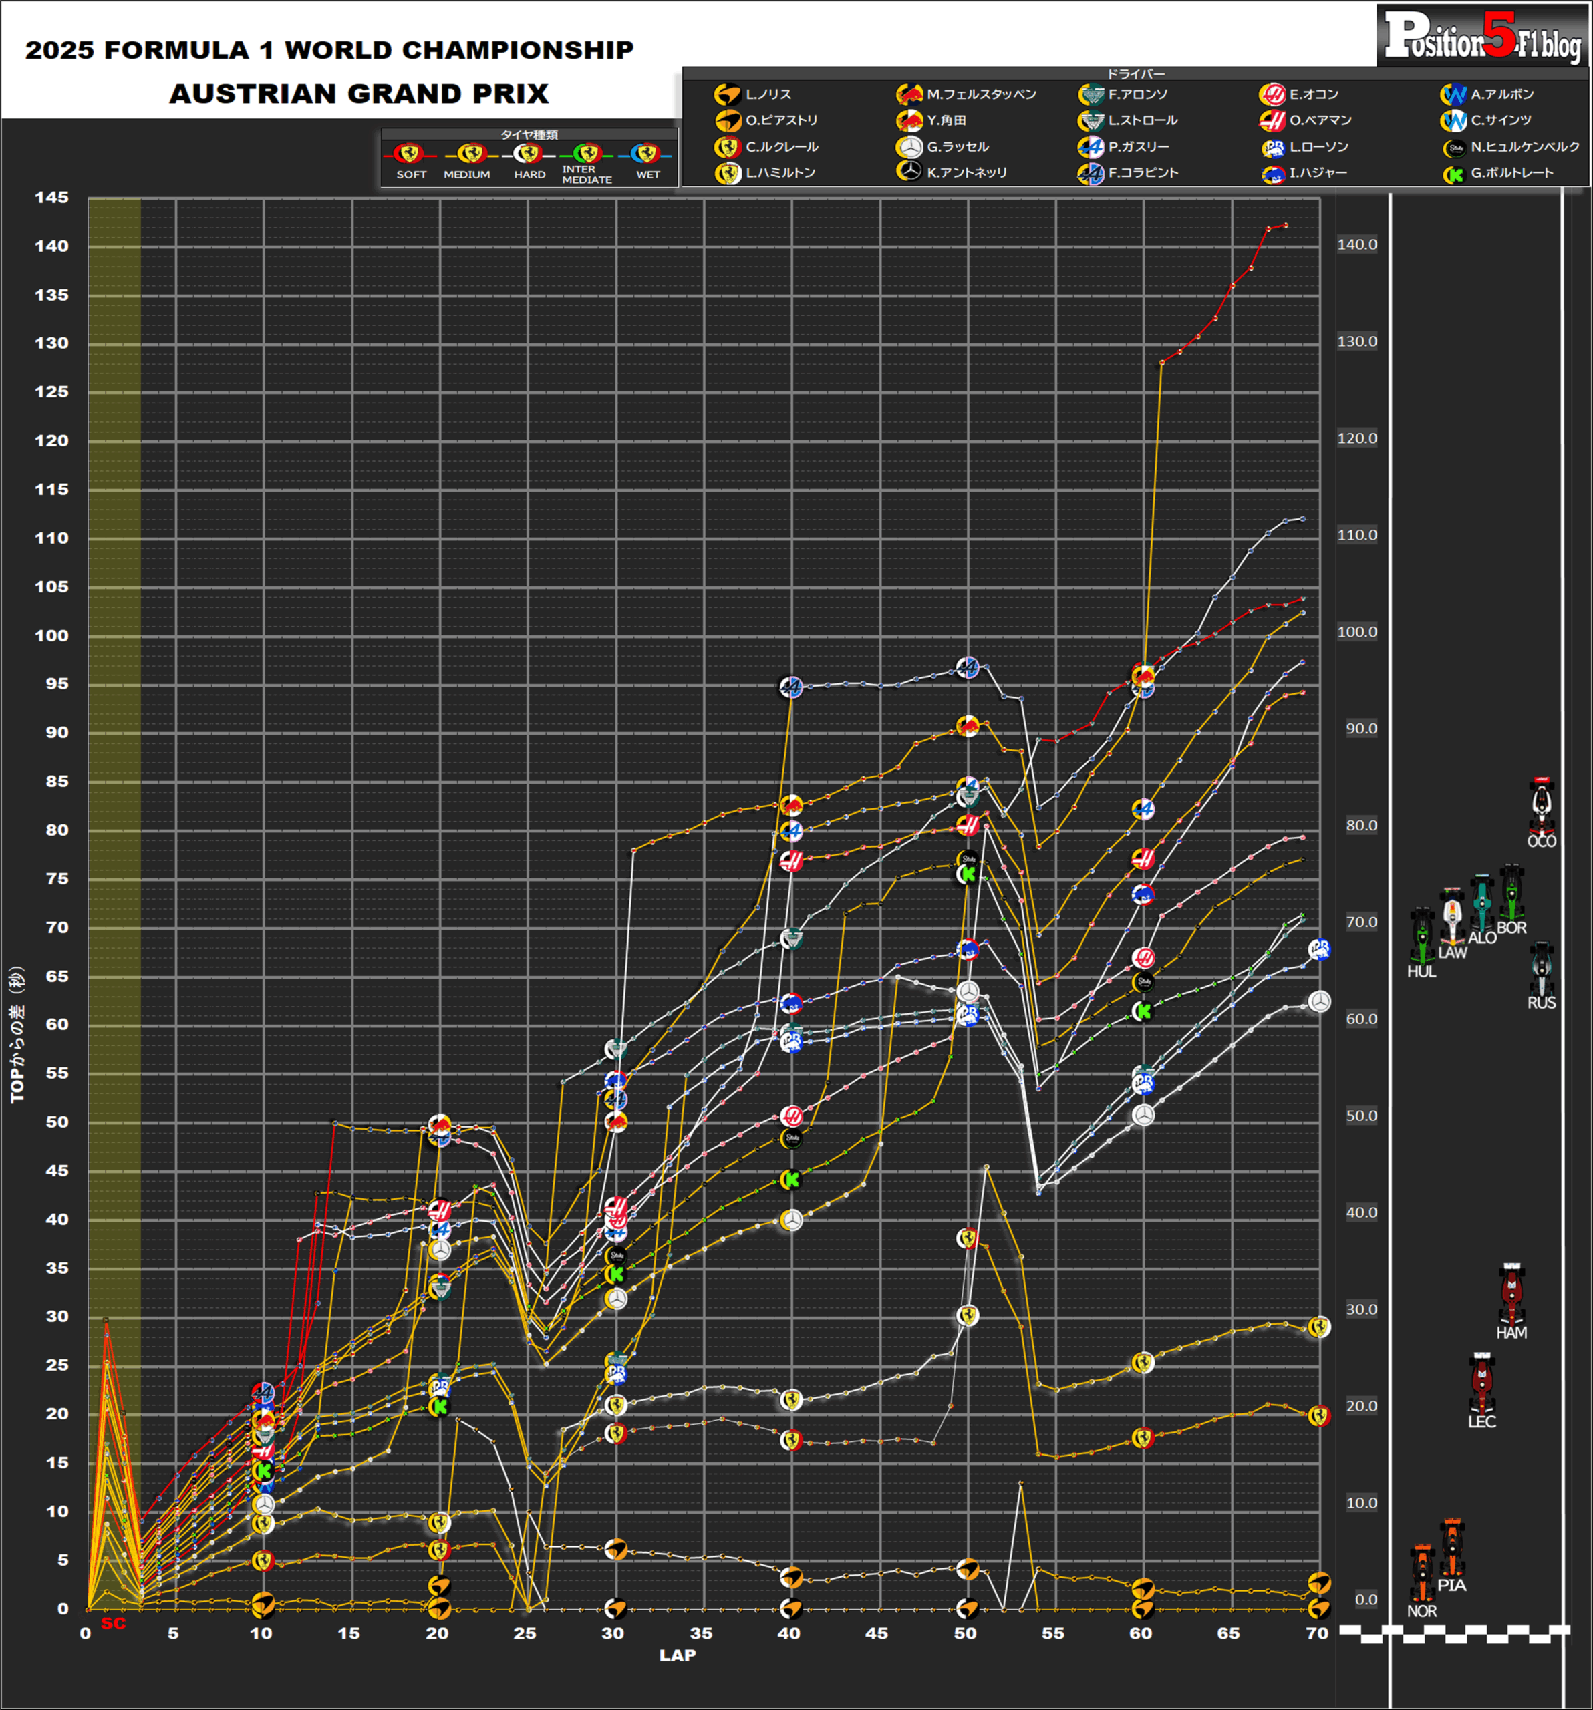
Task: Click the NOR car on finish graphic
Action: click(x=1422, y=1573)
